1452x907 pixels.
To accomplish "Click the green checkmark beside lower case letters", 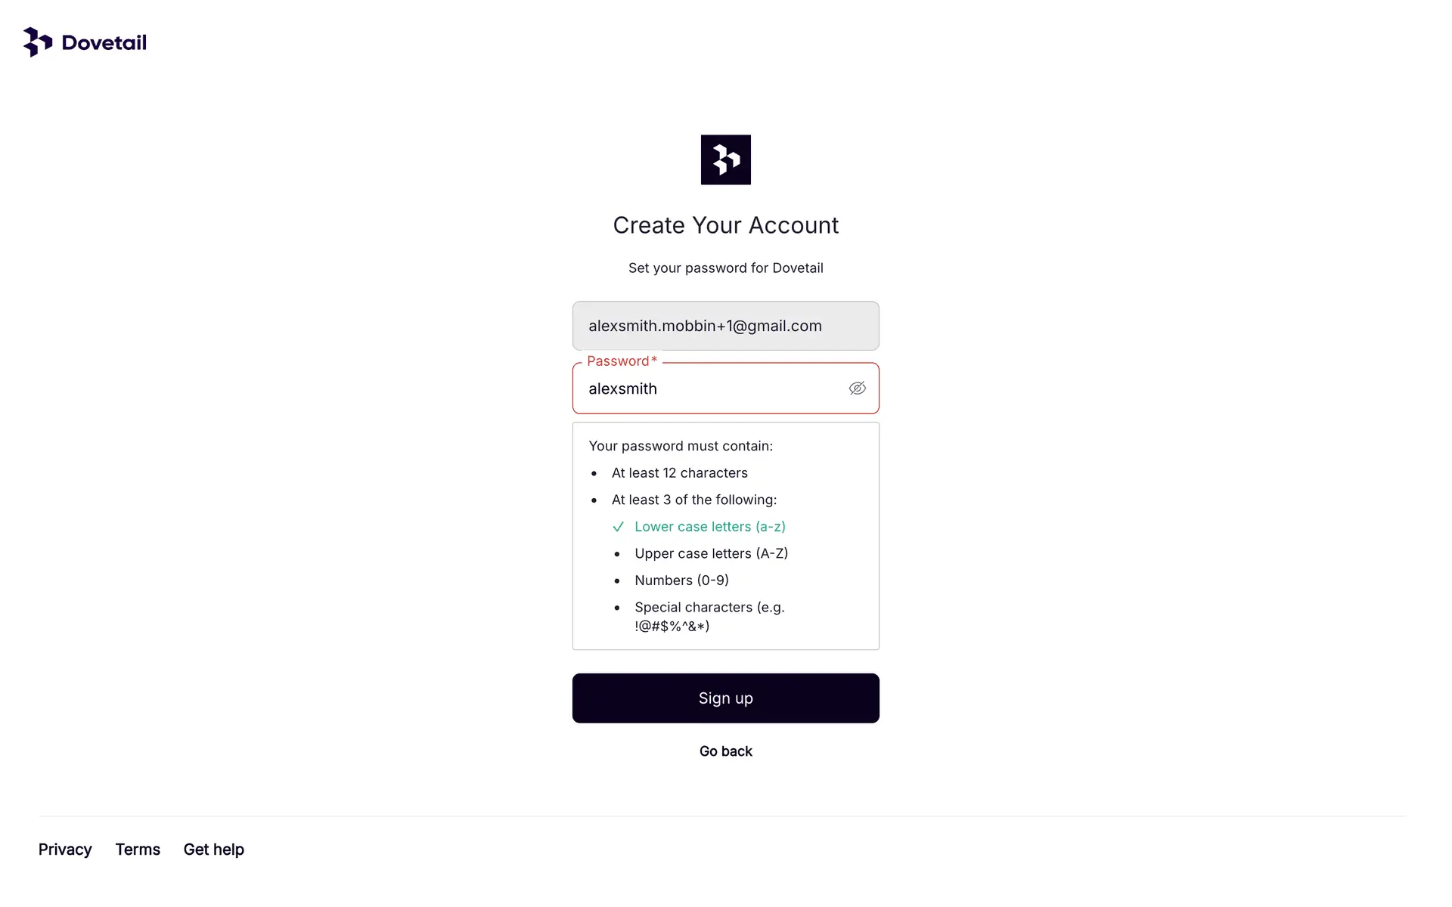I will 618,527.
